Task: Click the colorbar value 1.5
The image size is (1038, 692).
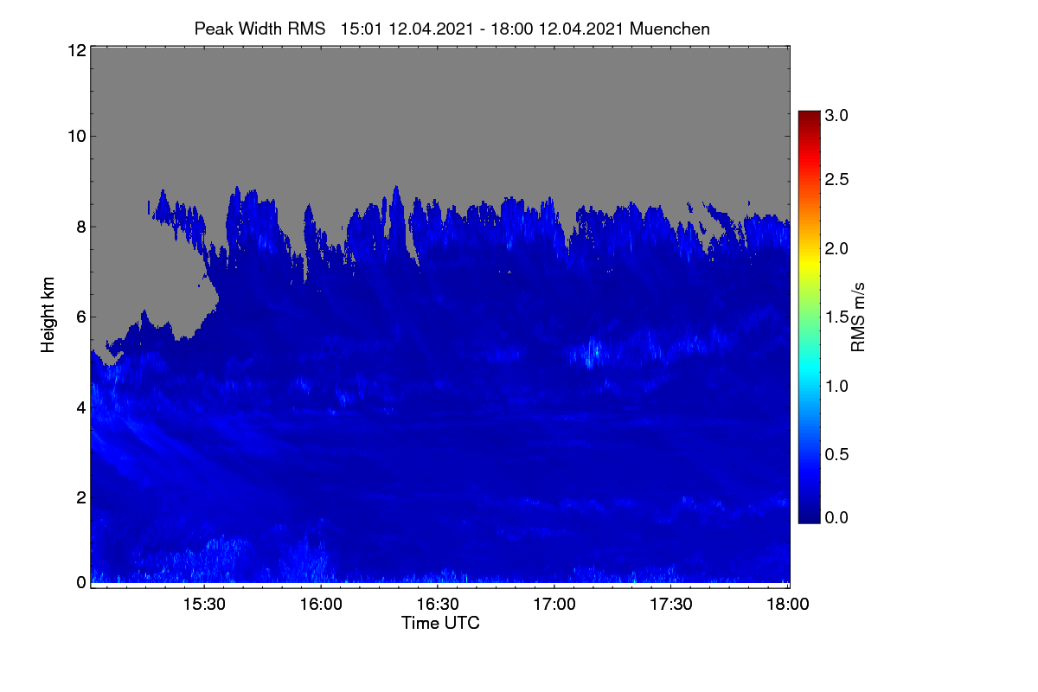Action: [836, 317]
